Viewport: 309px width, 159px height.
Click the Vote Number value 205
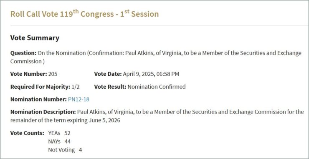pyautogui.click(x=53, y=74)
